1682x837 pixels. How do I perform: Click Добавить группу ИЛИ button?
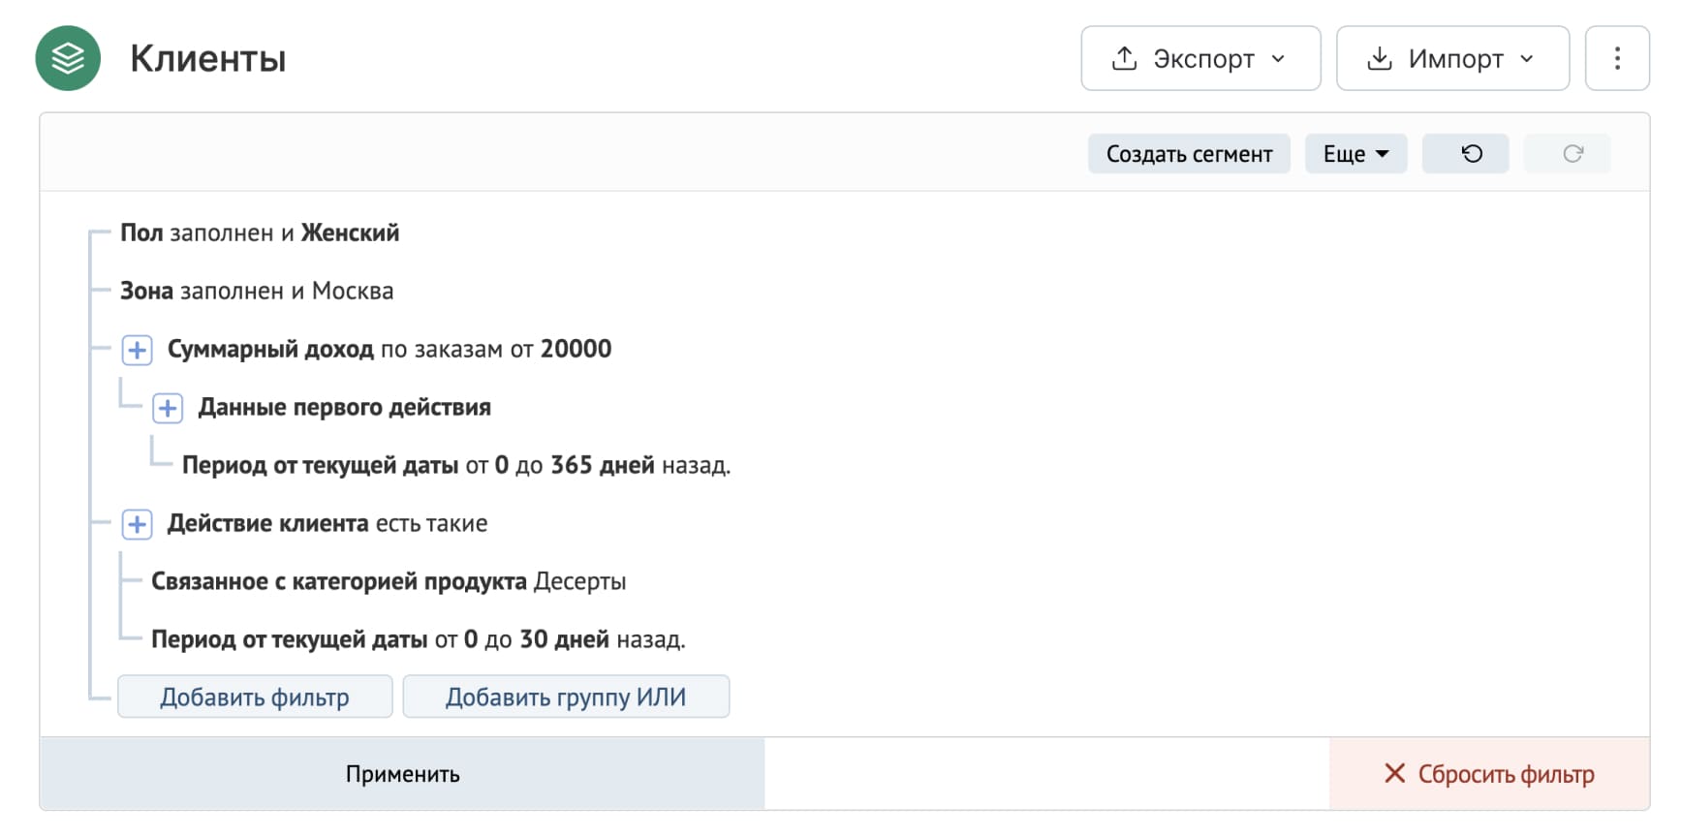tap(566, 697)
